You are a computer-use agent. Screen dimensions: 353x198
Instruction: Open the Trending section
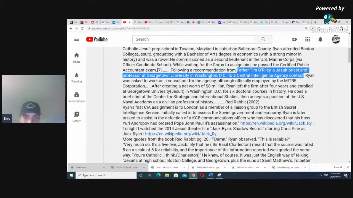pyautogui.click(x=76, y=78)
